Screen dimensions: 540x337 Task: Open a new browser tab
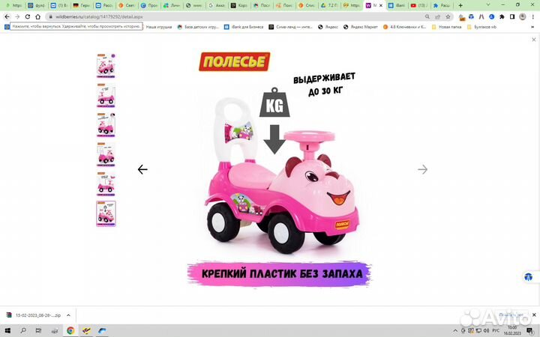coord(460,5)
